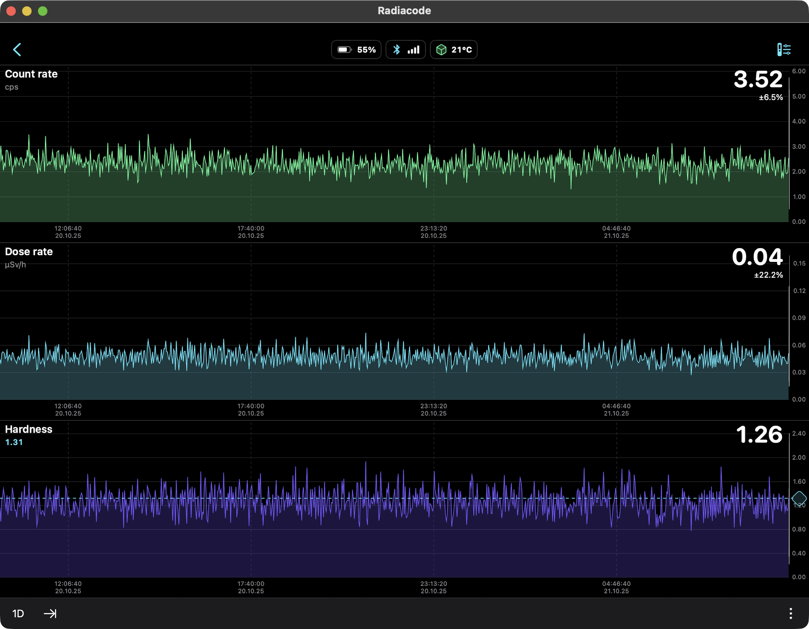Jump to latest data with arrow icon

[x=50, y=613]
